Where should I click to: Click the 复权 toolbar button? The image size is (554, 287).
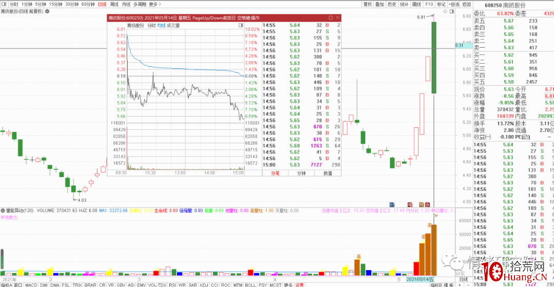pos(367,4)
